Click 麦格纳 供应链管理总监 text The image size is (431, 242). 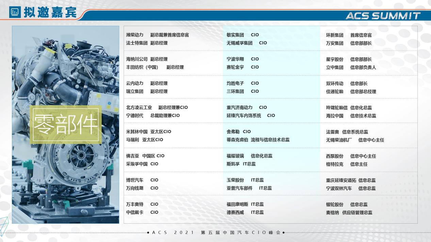click(x=349, y=213)
